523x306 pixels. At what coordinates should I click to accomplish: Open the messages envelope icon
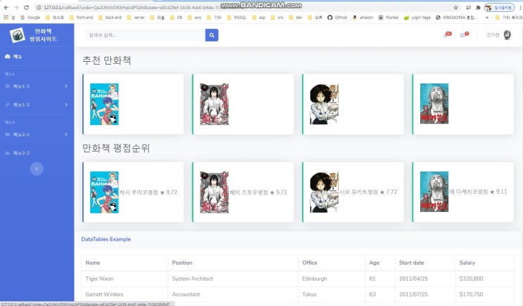coord(464,34)
